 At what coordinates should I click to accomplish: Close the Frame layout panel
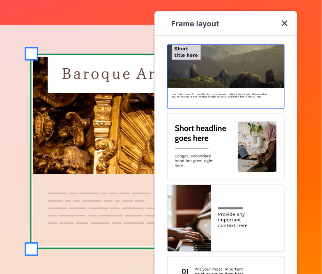(x=284, y=23)
